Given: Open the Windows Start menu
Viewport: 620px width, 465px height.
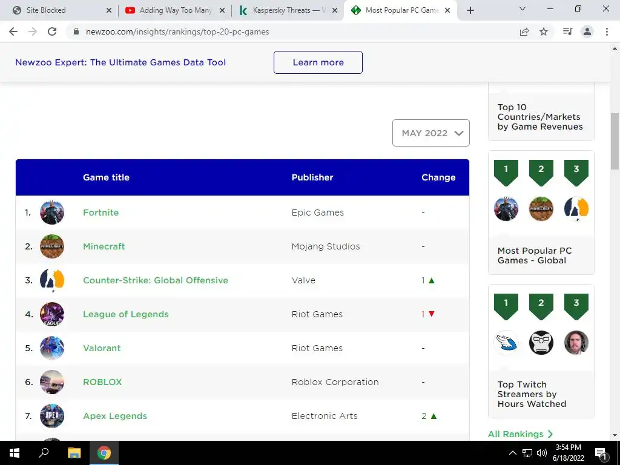Looking at the screenshot, I should [x=15, y=453].
